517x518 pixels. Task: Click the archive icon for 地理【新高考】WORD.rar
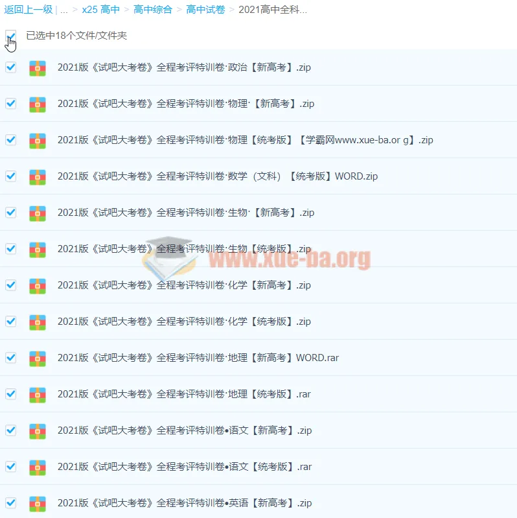(38, 359)
